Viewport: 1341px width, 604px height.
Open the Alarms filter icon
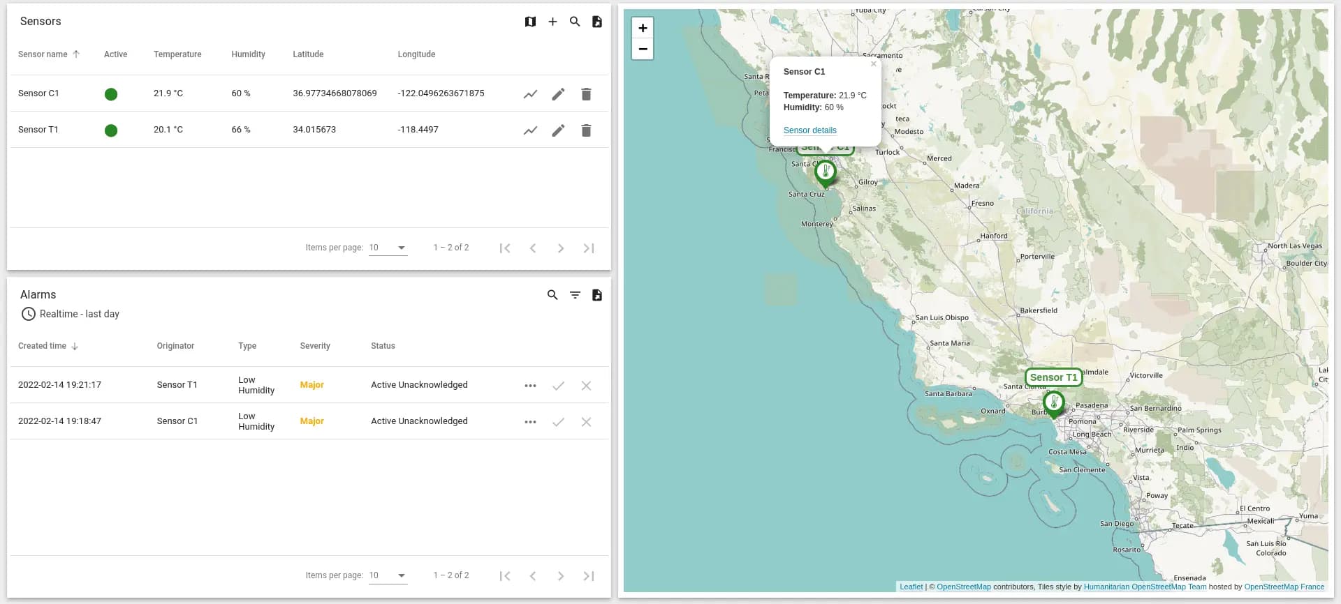pos(575,295)
